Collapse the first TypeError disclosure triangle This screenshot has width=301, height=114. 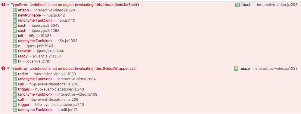(x=8, y=5)
